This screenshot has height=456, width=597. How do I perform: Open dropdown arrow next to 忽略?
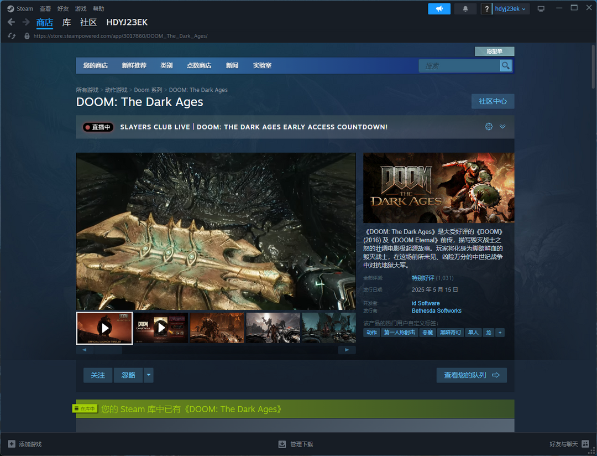[149, 375]
